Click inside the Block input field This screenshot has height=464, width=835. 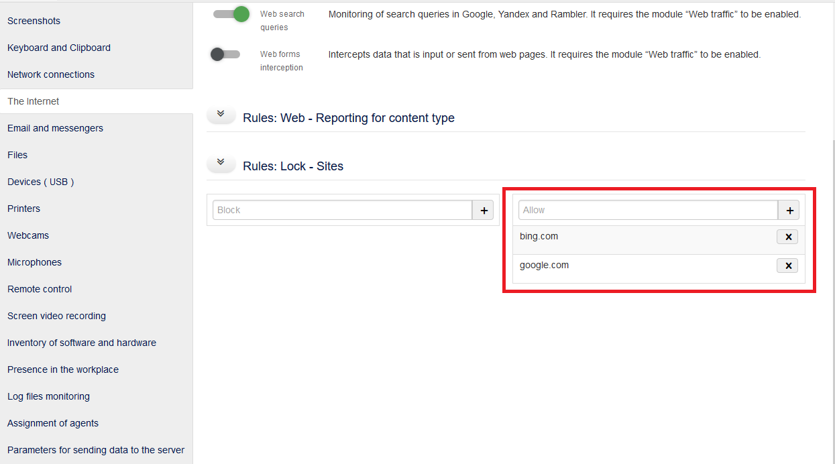click(x=342, y=210)
